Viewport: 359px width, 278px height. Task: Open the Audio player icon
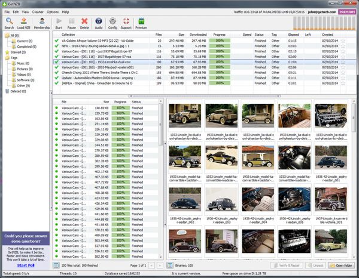point(98,23)
